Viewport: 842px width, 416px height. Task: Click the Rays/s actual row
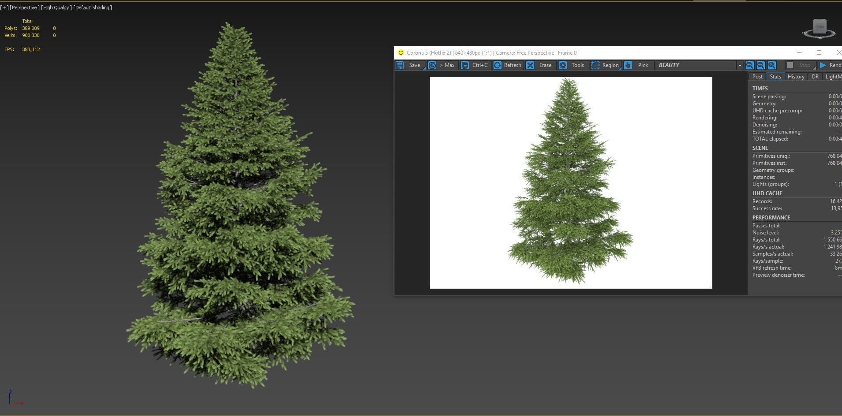click(797, 247)
